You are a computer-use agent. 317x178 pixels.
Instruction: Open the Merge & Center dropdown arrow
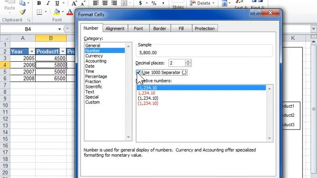pos(130,3)
